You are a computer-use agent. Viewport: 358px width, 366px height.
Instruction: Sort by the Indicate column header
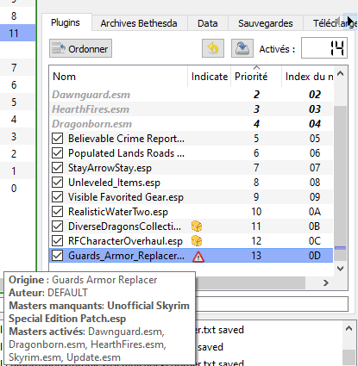(210, 77)
